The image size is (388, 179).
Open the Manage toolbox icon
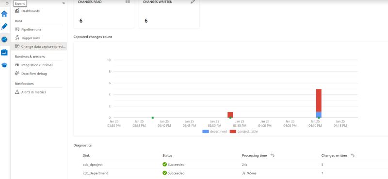click(4, 52)
